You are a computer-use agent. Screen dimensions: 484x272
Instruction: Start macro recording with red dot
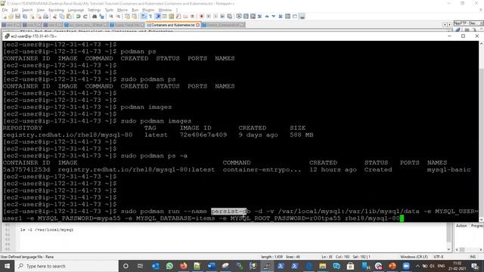[x=202, y=17]
